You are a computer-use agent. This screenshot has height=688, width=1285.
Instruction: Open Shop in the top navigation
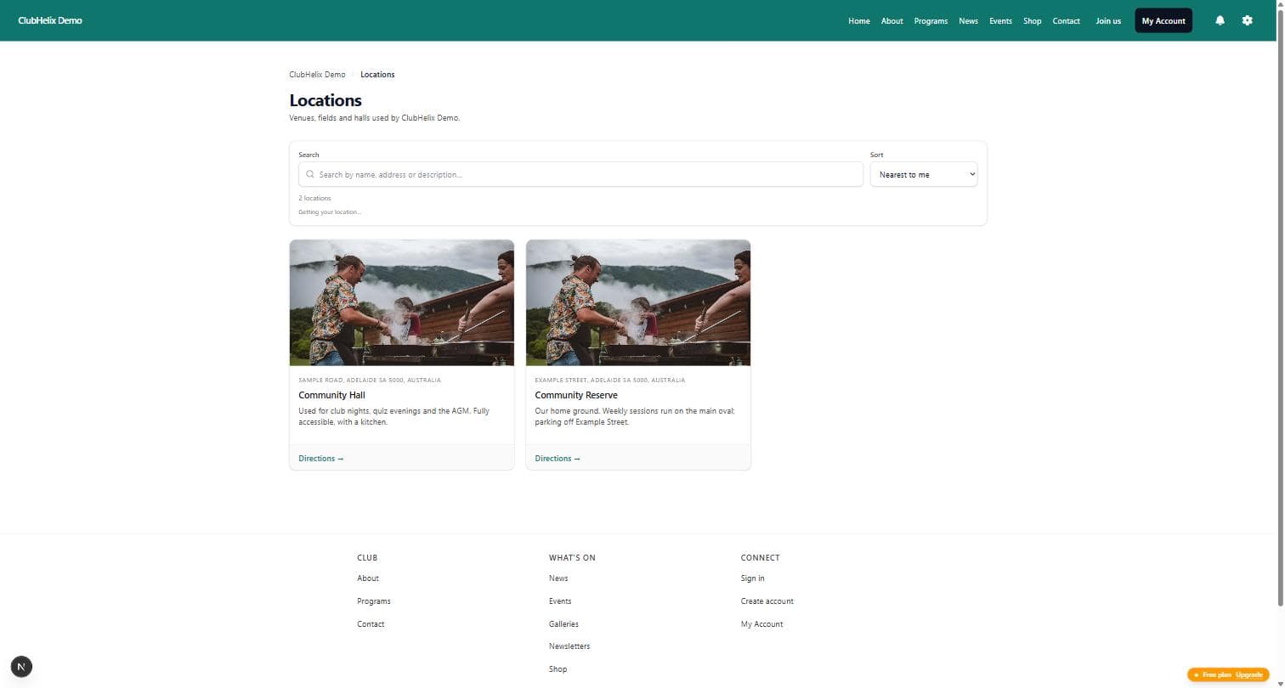pos(1032,21)
